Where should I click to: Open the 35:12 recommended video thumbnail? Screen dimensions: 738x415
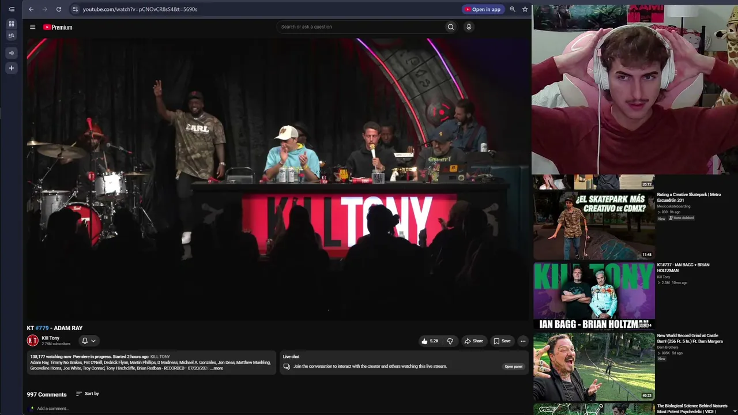(x=594, y=182)
